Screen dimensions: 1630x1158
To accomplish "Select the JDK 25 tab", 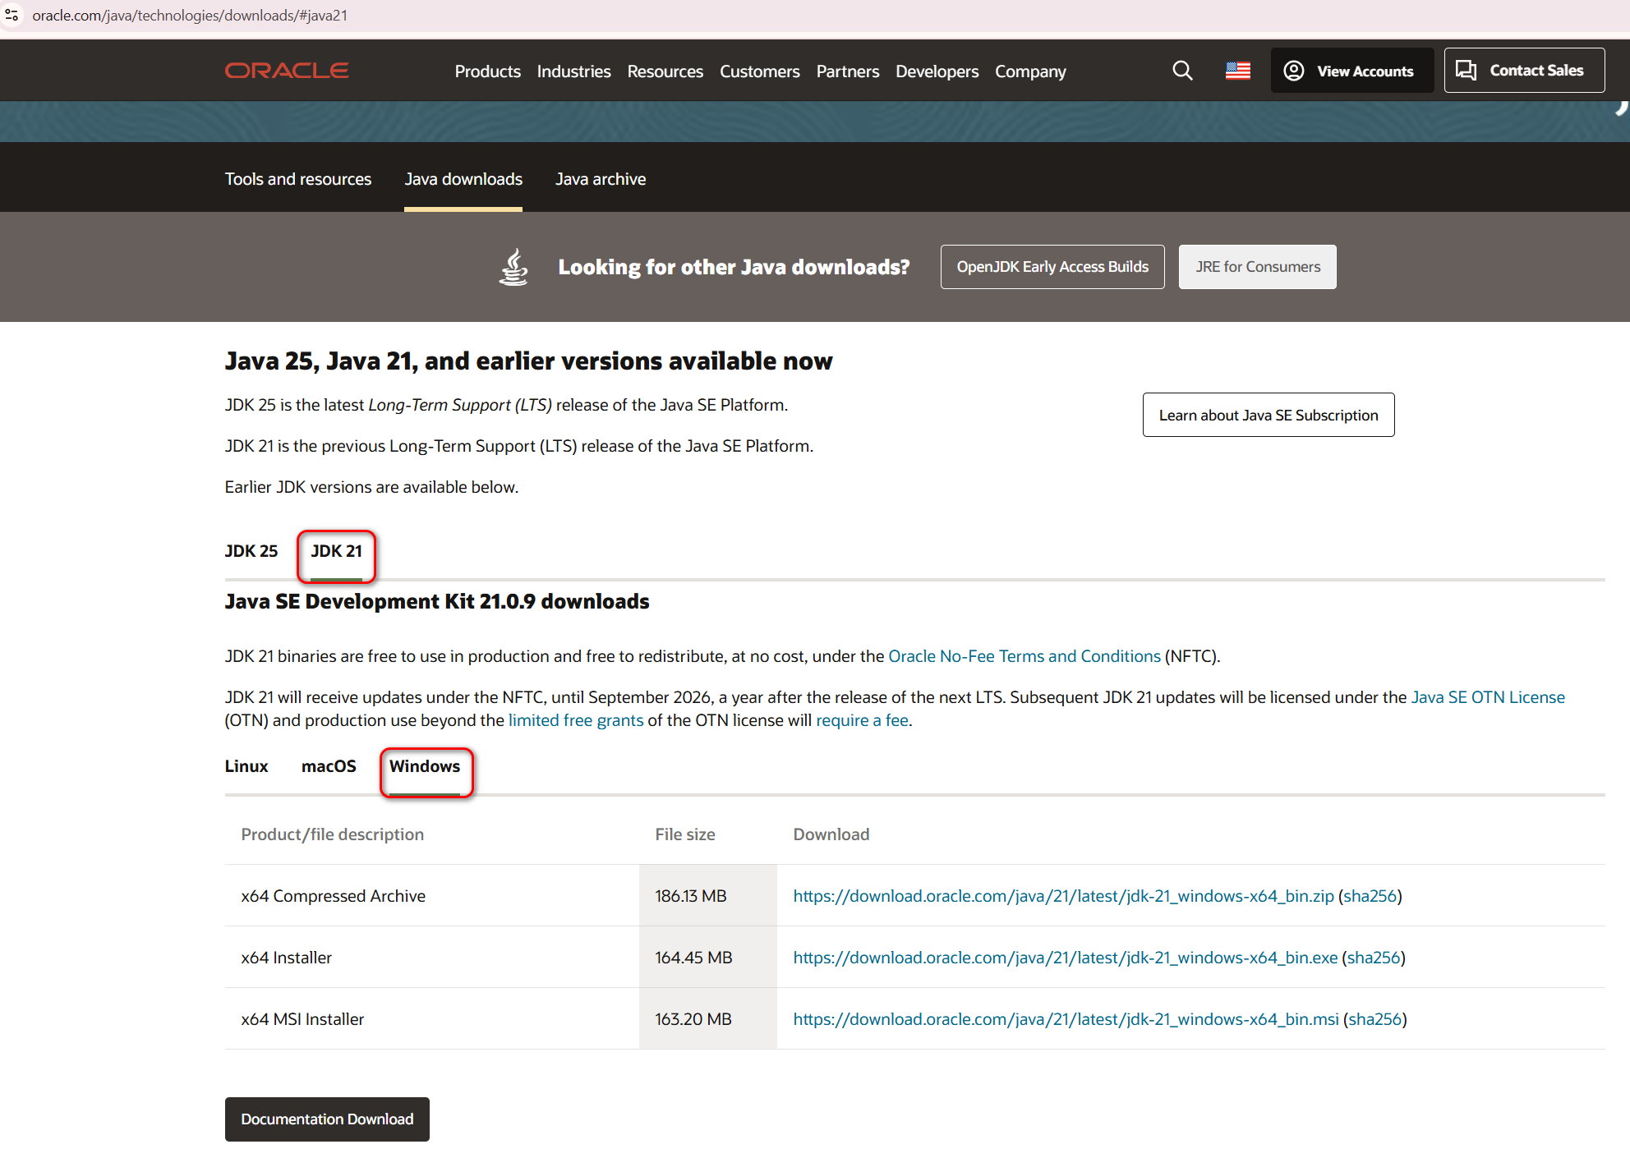I will pos(251,551).
